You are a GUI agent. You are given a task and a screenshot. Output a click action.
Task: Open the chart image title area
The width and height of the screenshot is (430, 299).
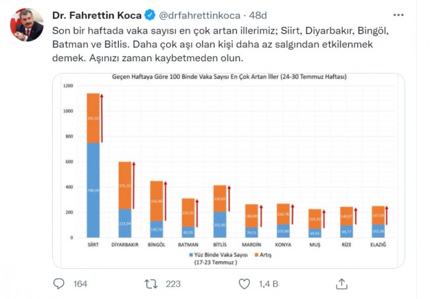(229, 76)
